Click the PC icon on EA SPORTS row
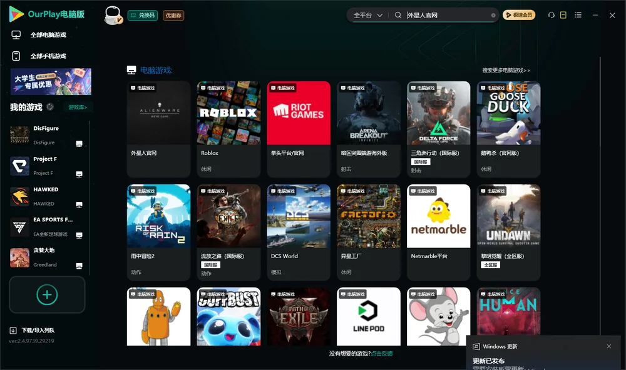The image size is (626, 370). tap(79, 235)
